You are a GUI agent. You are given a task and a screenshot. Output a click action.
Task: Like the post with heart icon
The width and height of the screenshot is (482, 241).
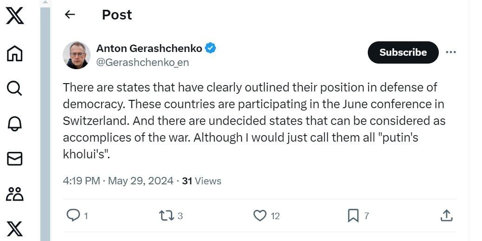[260, 215]
